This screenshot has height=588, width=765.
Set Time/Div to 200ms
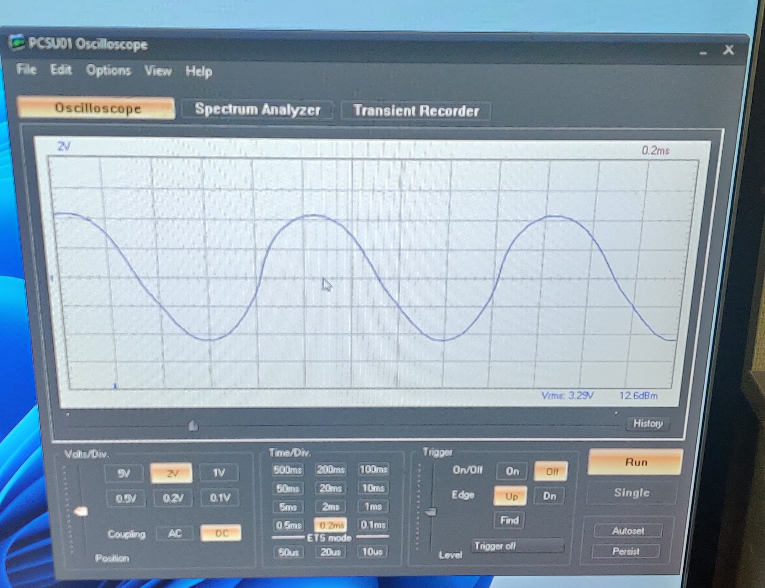330,469
